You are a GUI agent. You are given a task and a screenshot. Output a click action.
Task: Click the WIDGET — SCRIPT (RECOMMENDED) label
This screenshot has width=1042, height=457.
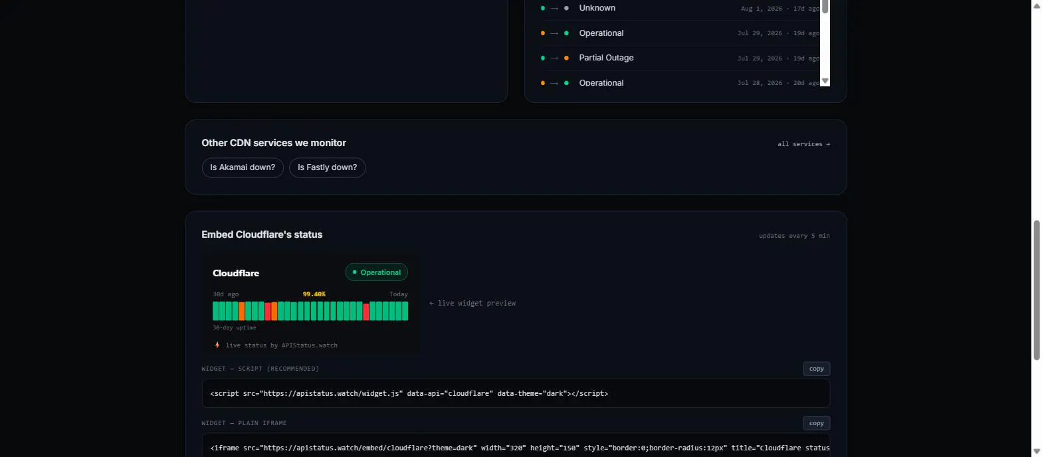pyautogui.click(x=260, y=369)
